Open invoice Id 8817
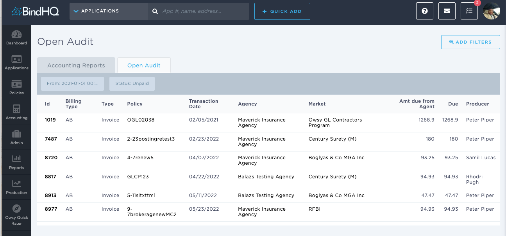Viewport: 506px width, 236px height. coord(51,177)
